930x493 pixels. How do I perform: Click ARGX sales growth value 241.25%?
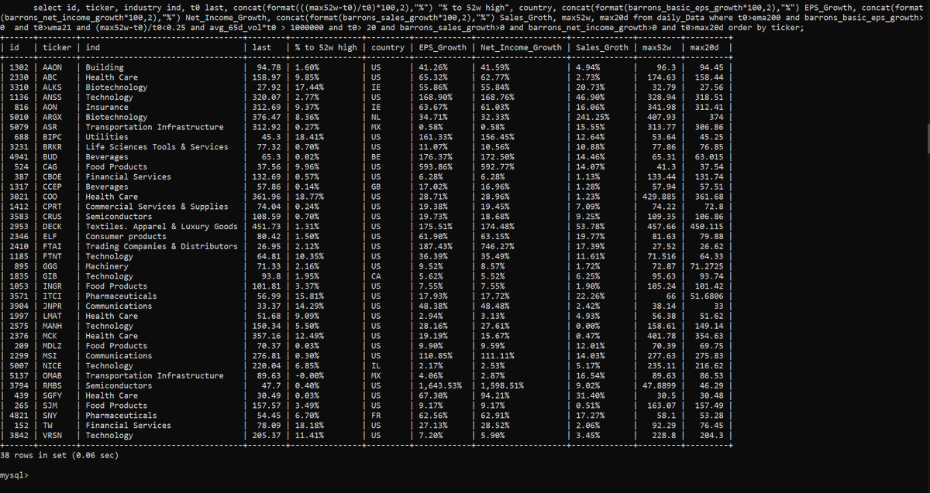(x=593, y=117)
